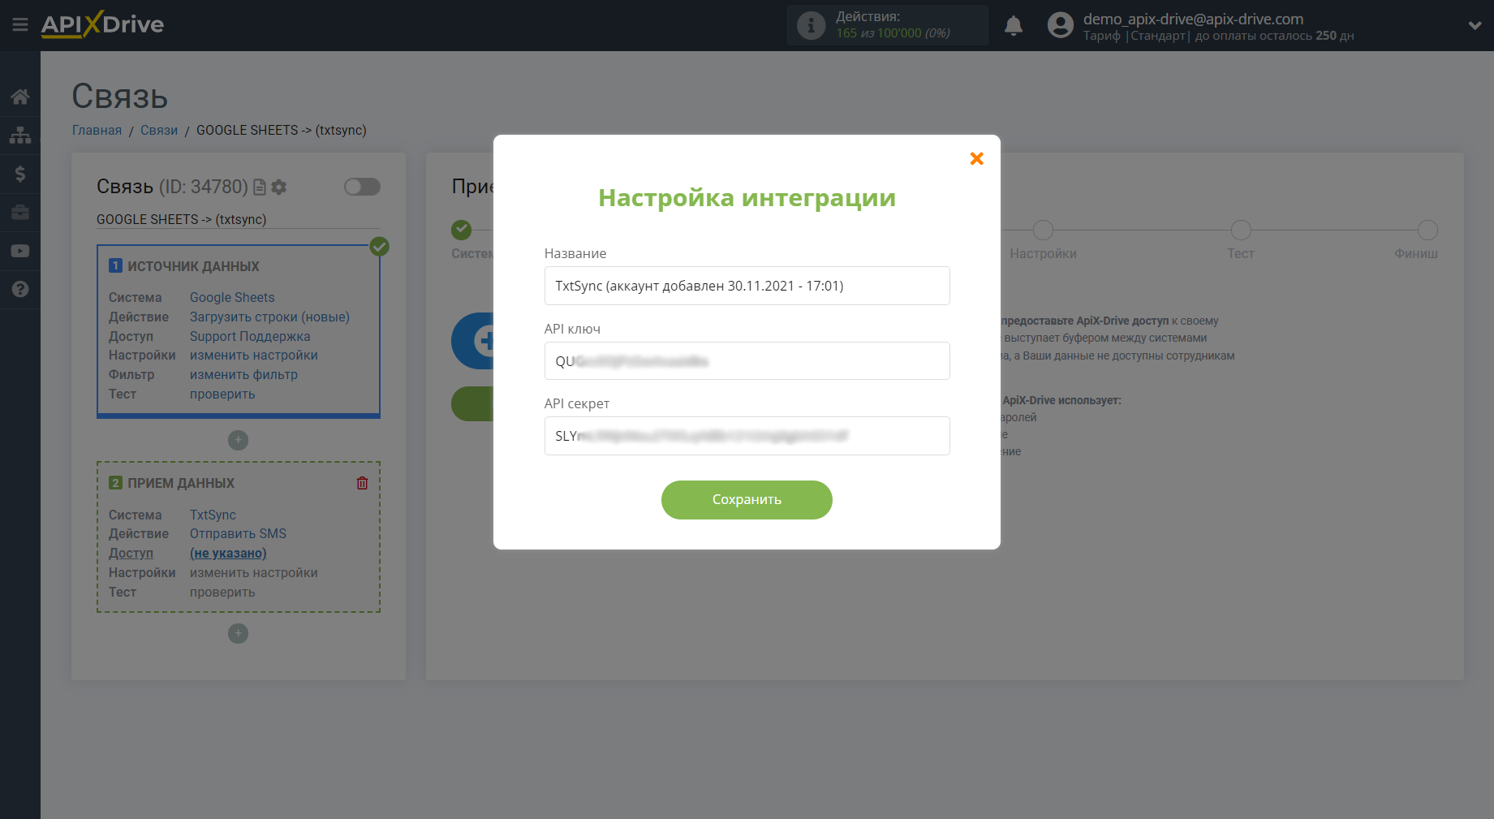Close the integration settings dialog
1494x819 pixels.
(977, 158)
